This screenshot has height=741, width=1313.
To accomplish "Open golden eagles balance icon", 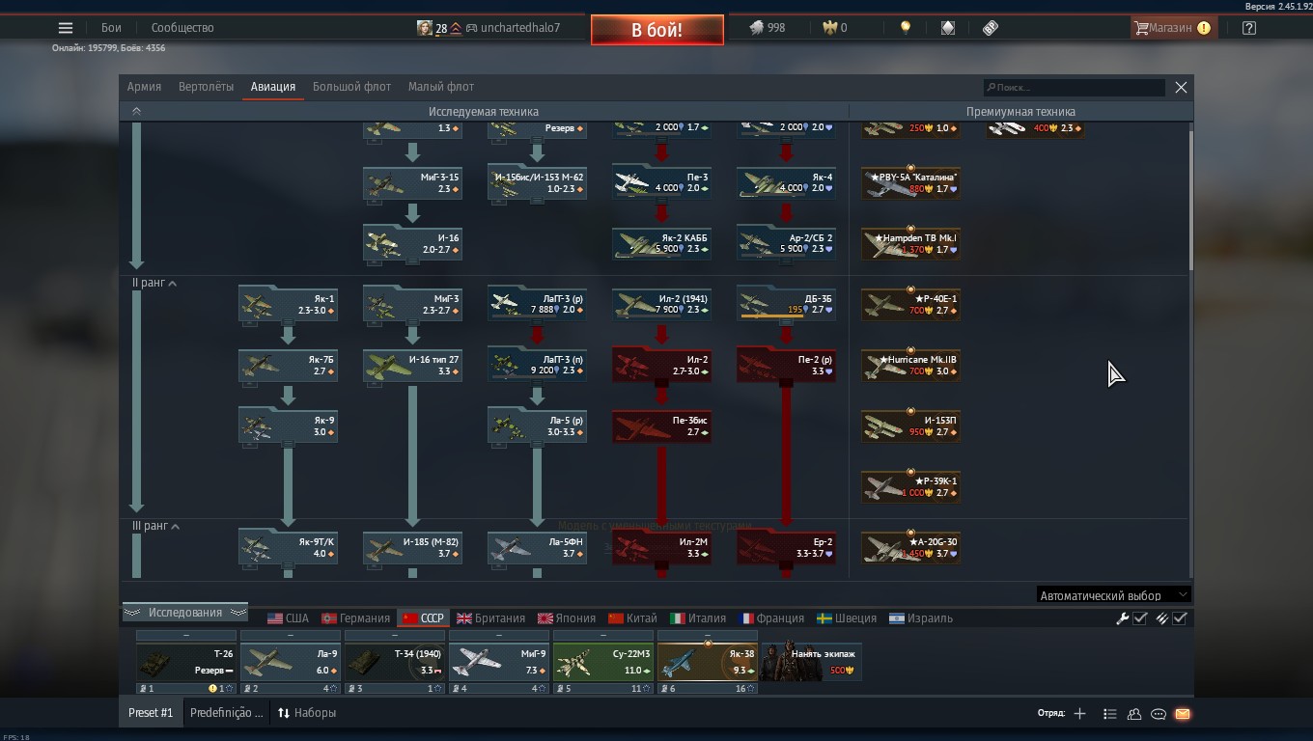I will coord(830,28).
